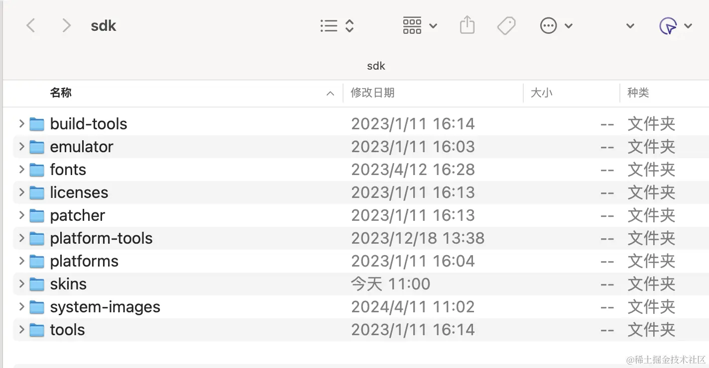Select the platforms folder name
The height and width of the screenshot is (368, 709).
pos(84,261)
